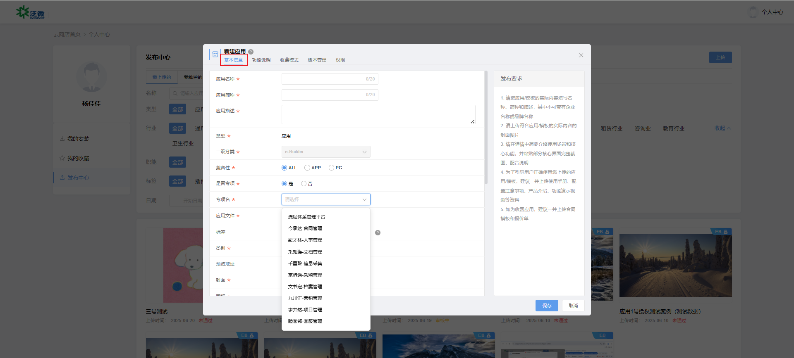794x358 pixels.
Task: Click the upload icon beside 发布中心
Action: [x=62, y=178]
